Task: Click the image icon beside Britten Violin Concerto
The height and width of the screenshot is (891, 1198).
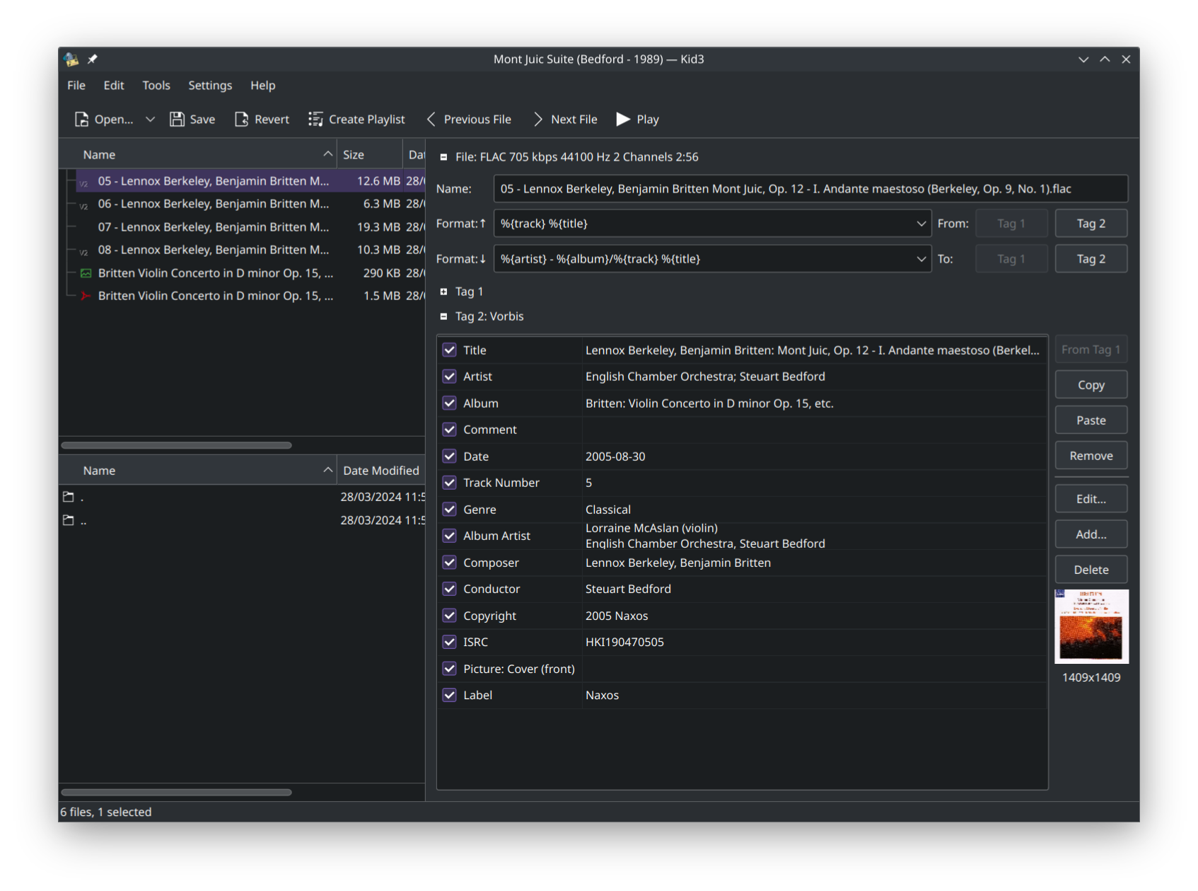Action: pos(86,272)
